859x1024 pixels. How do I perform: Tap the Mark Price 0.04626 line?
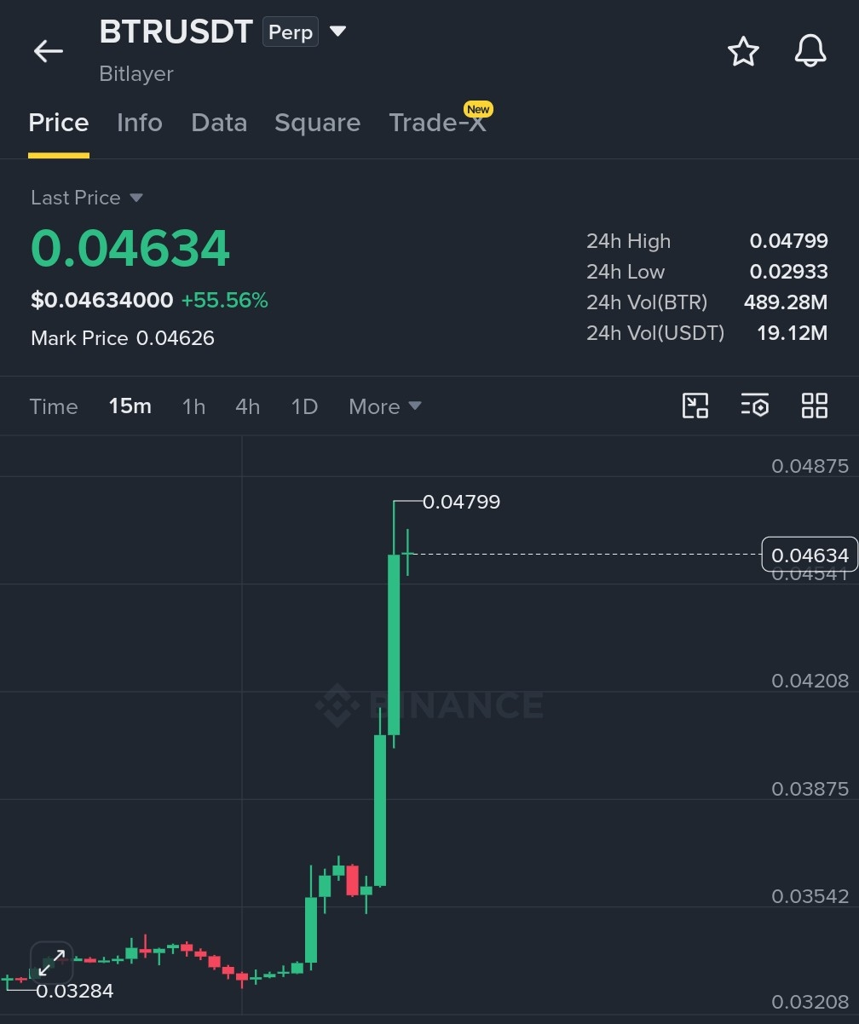pos(123,338)
